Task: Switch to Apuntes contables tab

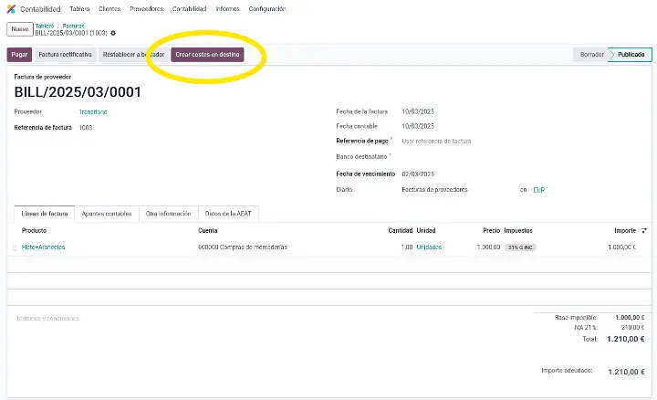Action: coord(107,214)
